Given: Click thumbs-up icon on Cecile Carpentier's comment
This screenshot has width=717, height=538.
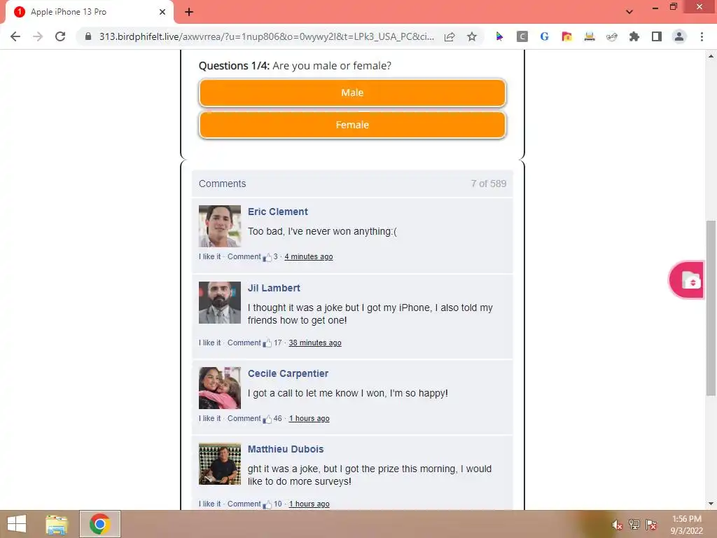Looking at the screenshot, I should coord(267,419).
